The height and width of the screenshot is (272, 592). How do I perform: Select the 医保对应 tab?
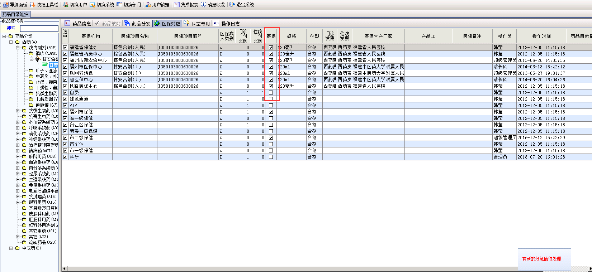[x=167, y=24]
